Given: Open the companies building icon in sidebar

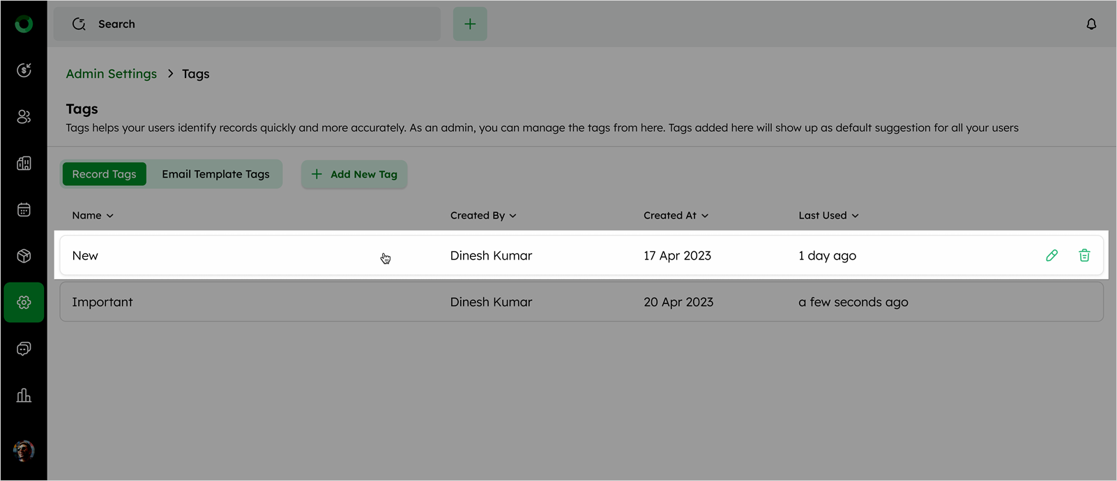Looking at the screenshot, I should (x=24, y=164).
